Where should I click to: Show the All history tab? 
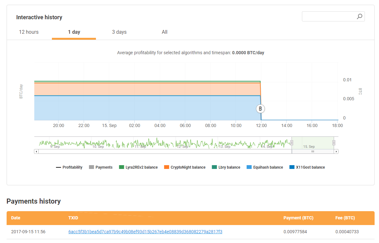(x=164, y=32)
